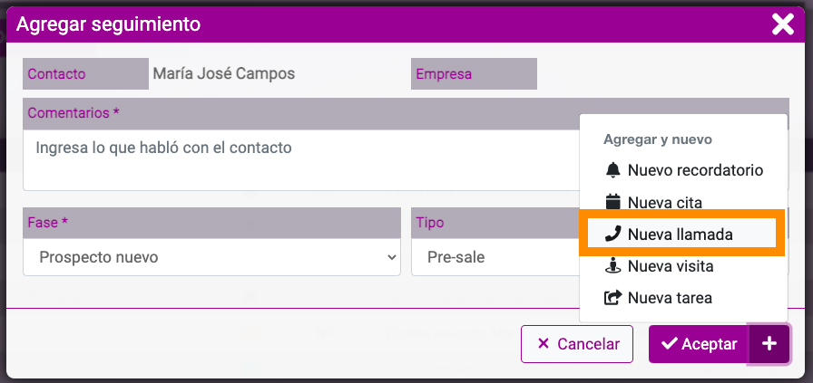Image resolution: width=813 pixels, height=383 pixels.
Task: Click the Empresa field label
Action: [x=444, y=74]
